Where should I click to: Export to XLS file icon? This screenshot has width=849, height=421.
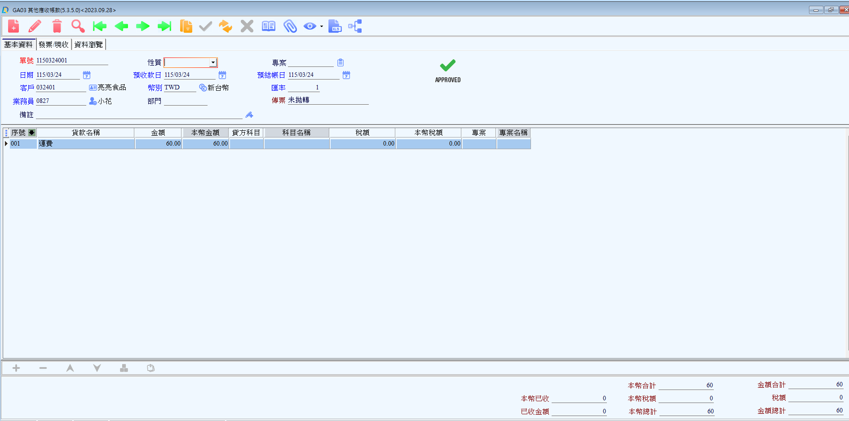click(x=335, y=27)
